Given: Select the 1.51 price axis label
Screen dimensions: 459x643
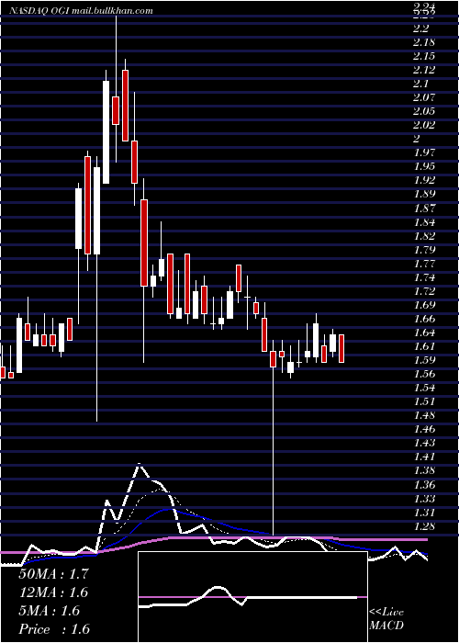Looking at the screenshot, I should click(424, 401).
